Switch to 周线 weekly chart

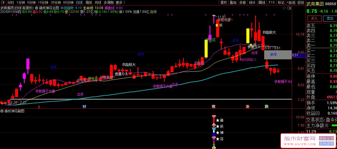pyautogui.click(x=89, y=3)
